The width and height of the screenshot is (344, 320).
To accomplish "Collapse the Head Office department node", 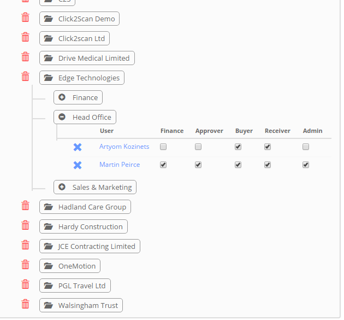I will pos(85,117).
